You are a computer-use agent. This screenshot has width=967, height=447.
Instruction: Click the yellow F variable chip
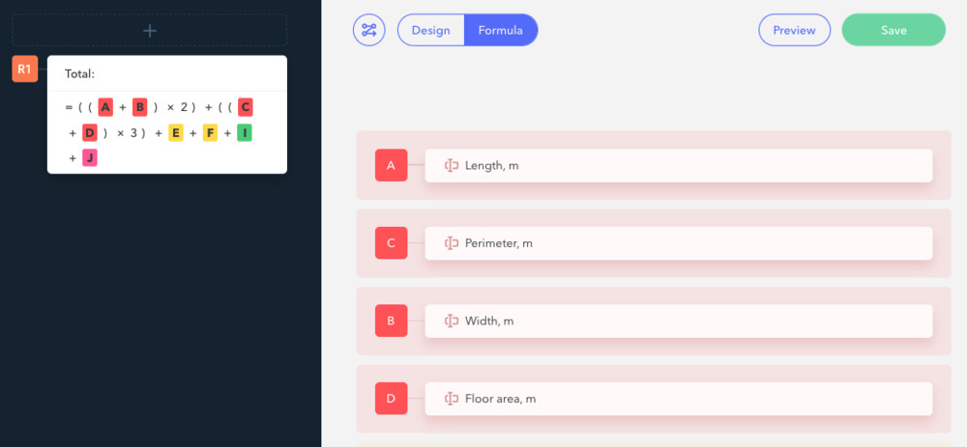(210, 133)
